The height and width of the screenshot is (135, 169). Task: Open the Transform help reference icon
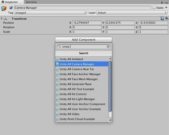coord(162,18)
